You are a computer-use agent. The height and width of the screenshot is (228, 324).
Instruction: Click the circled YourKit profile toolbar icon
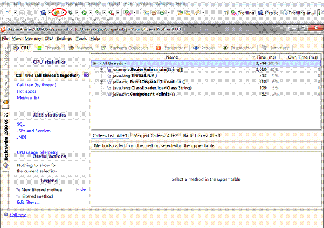(x=57, y=13)
